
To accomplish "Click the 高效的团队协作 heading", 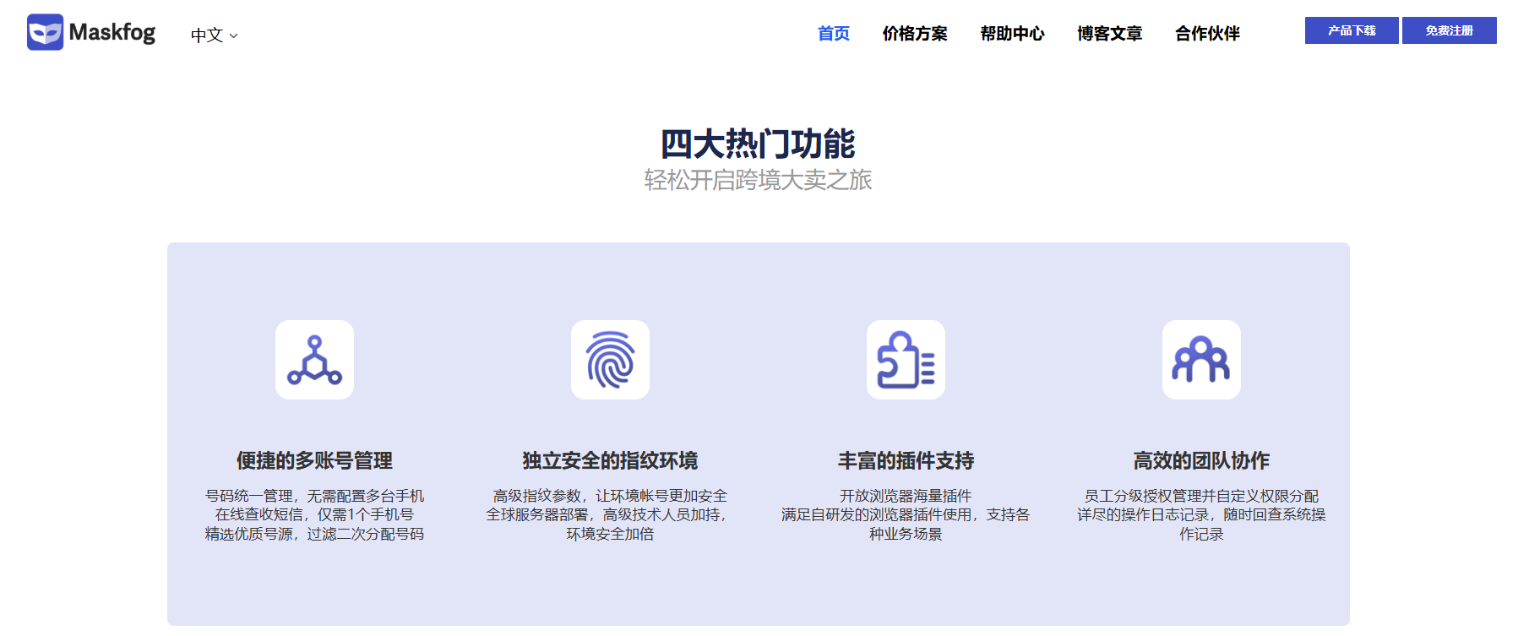I will (1201, 460).
